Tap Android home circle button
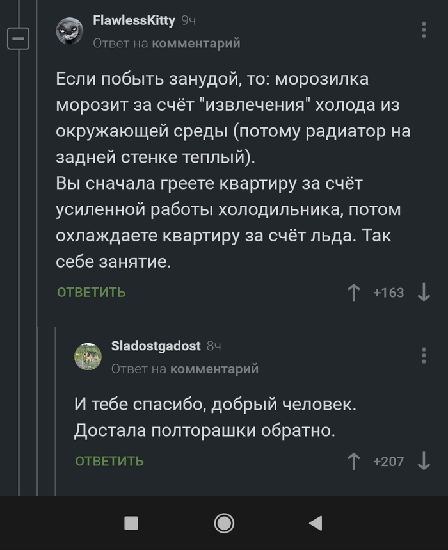The width and height of the screenshot is (448, 550). (224, 523)
